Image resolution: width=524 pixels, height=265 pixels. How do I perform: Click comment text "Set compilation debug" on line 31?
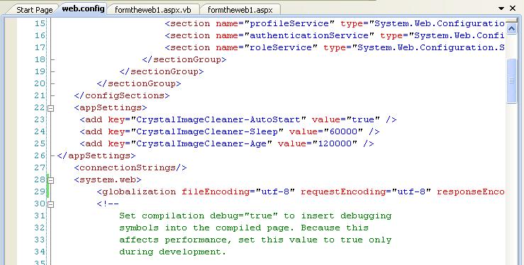click(x=179, y=216)
